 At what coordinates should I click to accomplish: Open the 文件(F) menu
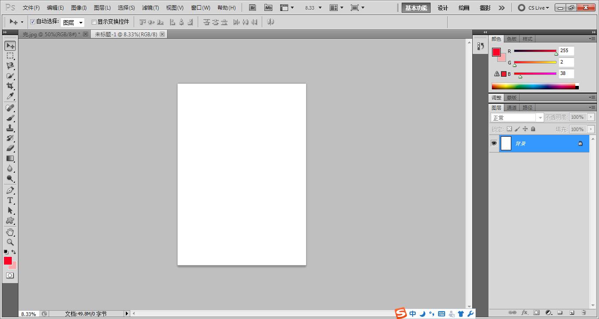click(31, 8)
